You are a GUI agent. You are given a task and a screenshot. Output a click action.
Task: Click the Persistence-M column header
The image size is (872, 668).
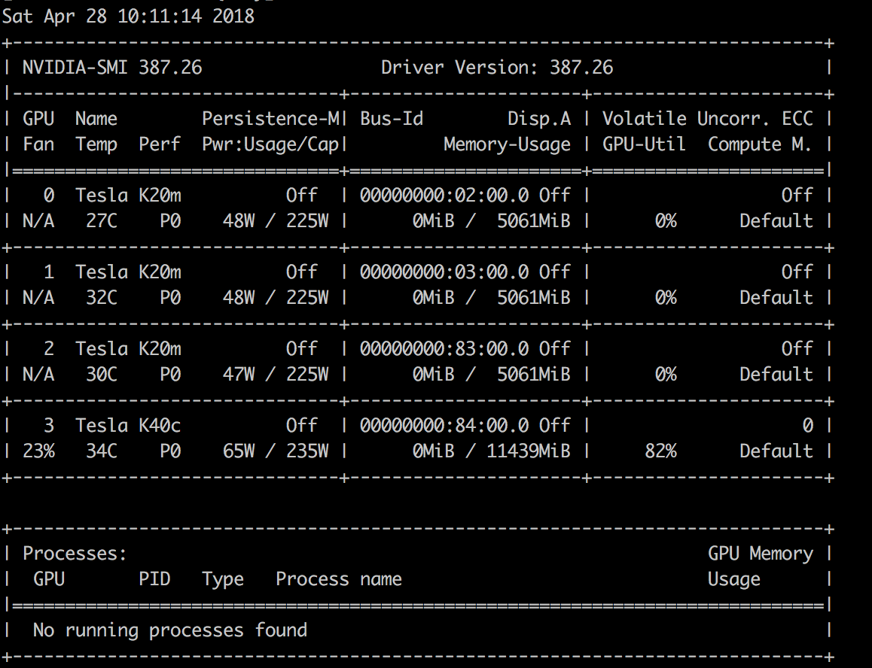tap(271, 118)
